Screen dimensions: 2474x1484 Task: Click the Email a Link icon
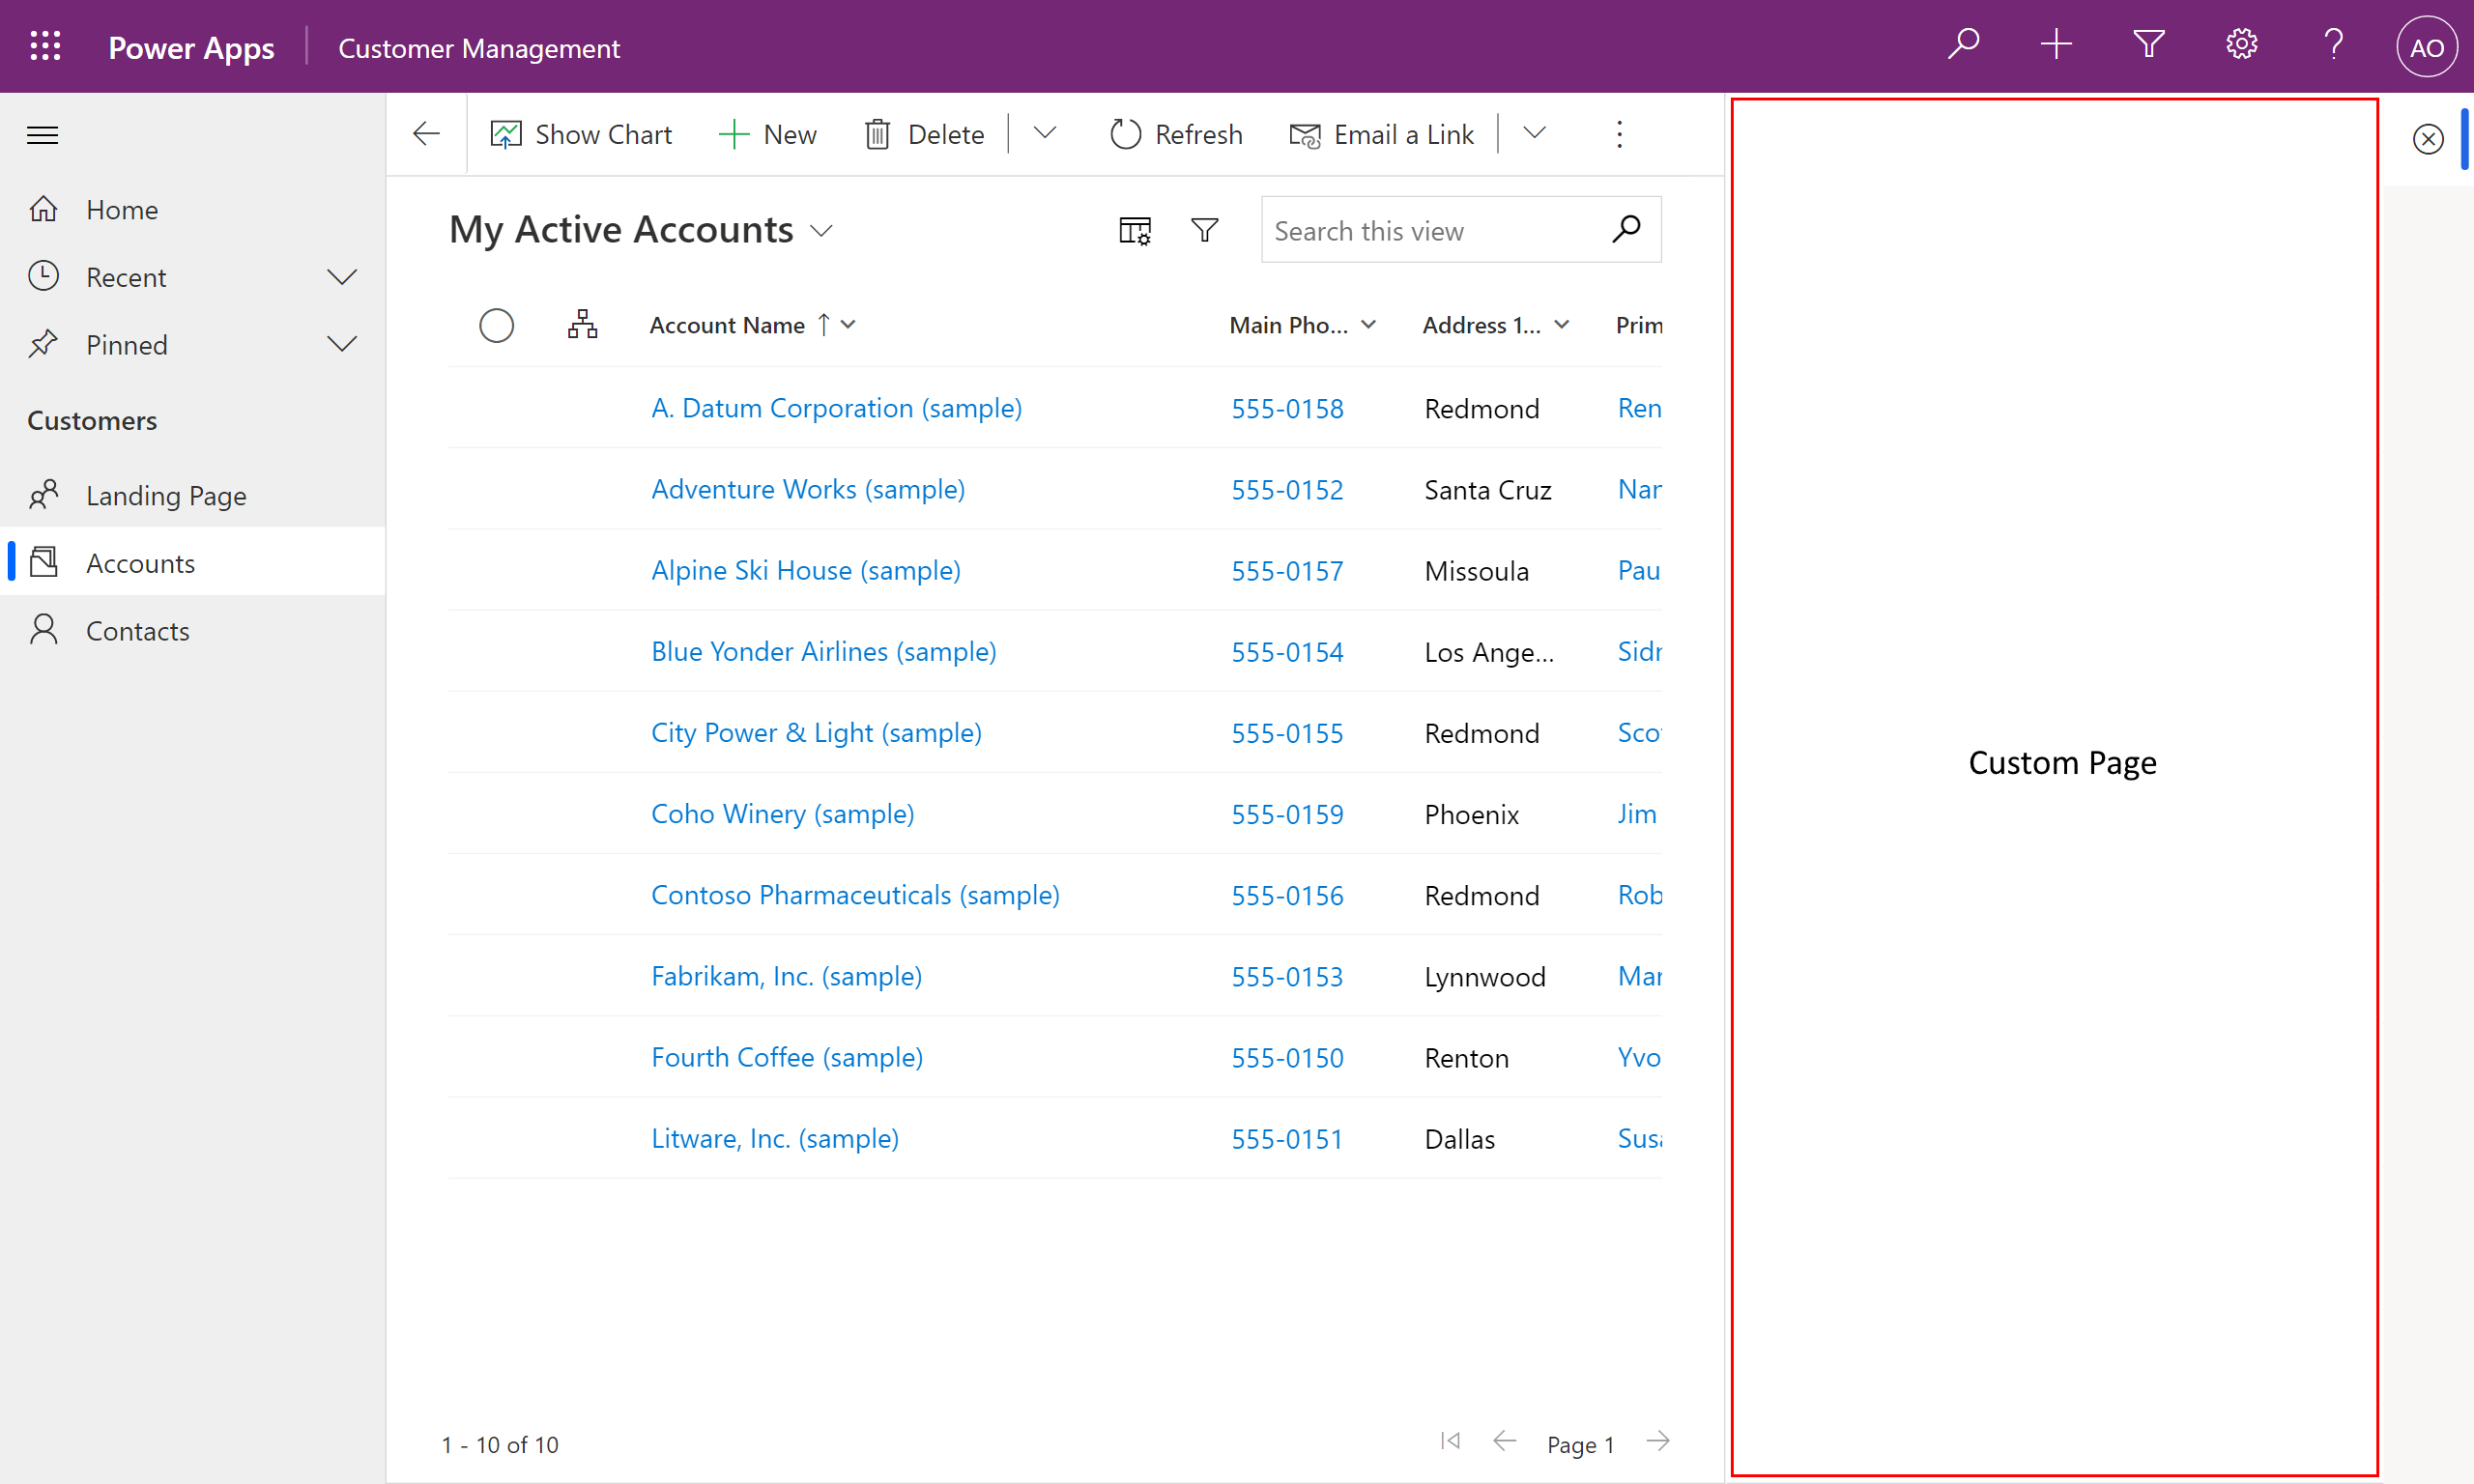1303,134
